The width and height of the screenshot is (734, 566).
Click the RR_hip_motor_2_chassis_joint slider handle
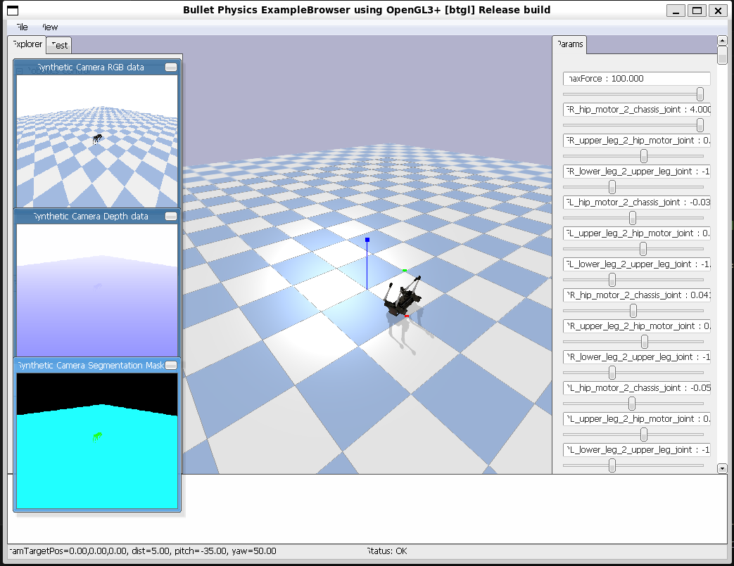coord(633,311)
